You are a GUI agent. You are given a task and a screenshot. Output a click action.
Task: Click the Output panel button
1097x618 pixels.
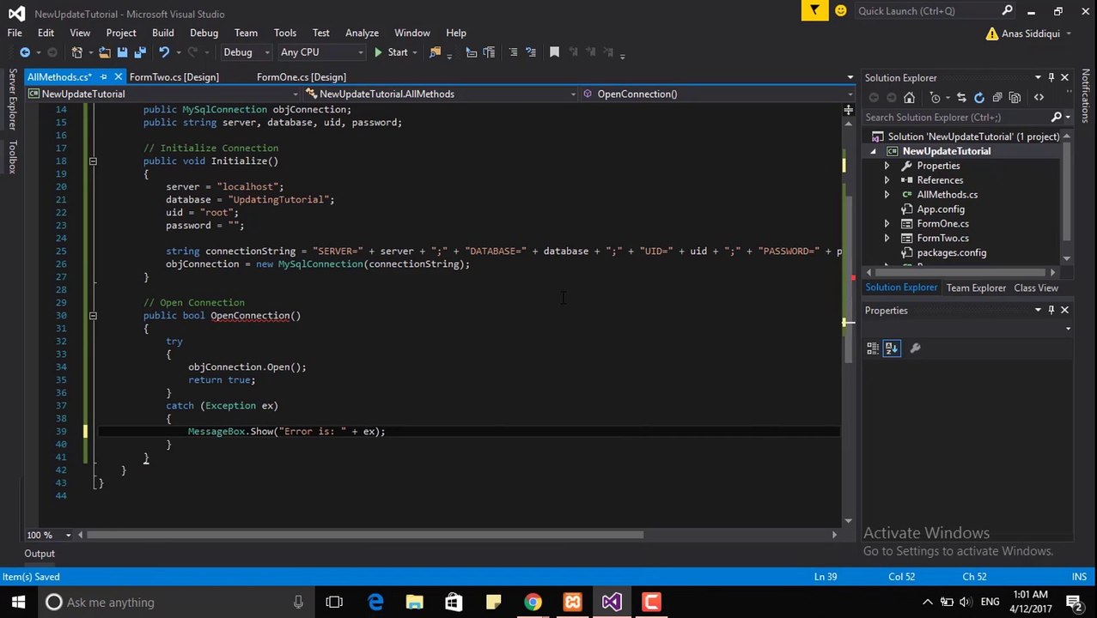(x=40, y=554)
